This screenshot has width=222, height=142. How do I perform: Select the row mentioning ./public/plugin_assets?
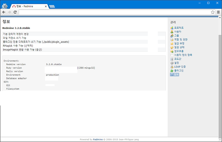(x=84, y=42)
